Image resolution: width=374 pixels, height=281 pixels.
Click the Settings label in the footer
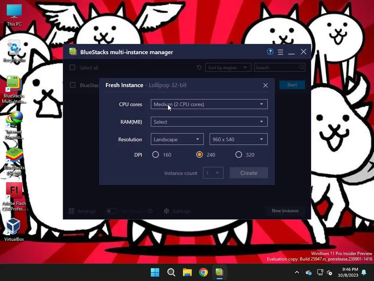[181, 211]
